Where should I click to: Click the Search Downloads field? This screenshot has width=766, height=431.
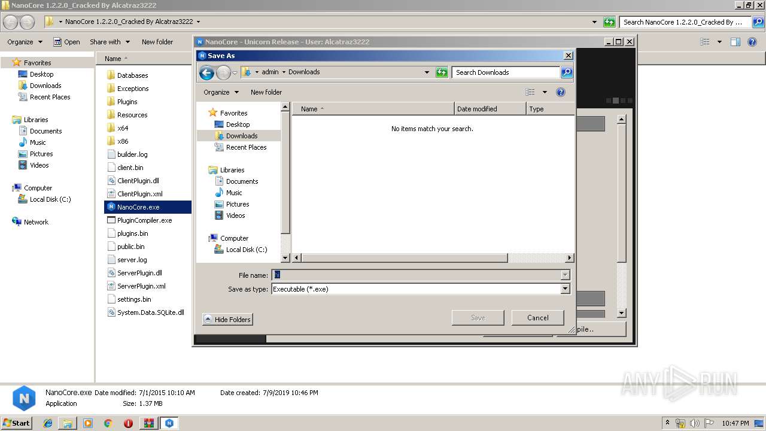(x=506, y=72)
